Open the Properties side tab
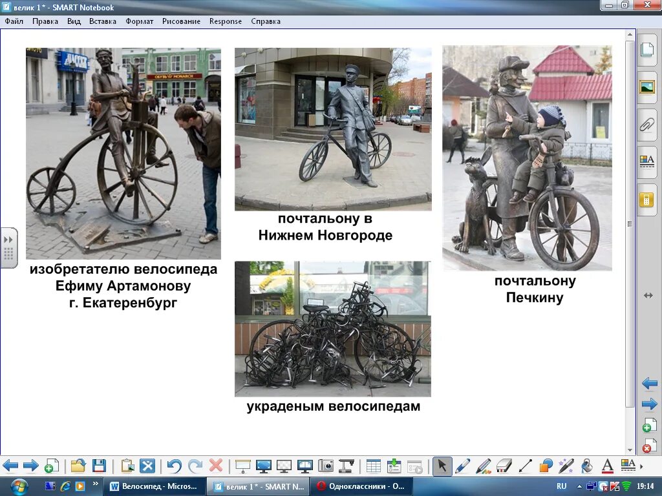Viewport: 662px width, 496px height. (x=646, y=162)
